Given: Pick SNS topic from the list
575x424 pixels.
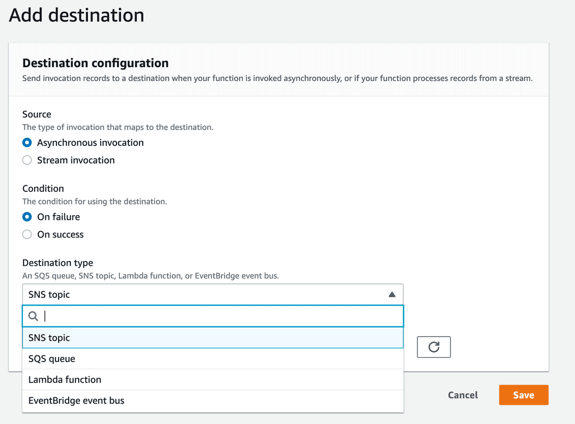Looking at the screenshot, I should [x=212, y=338].
